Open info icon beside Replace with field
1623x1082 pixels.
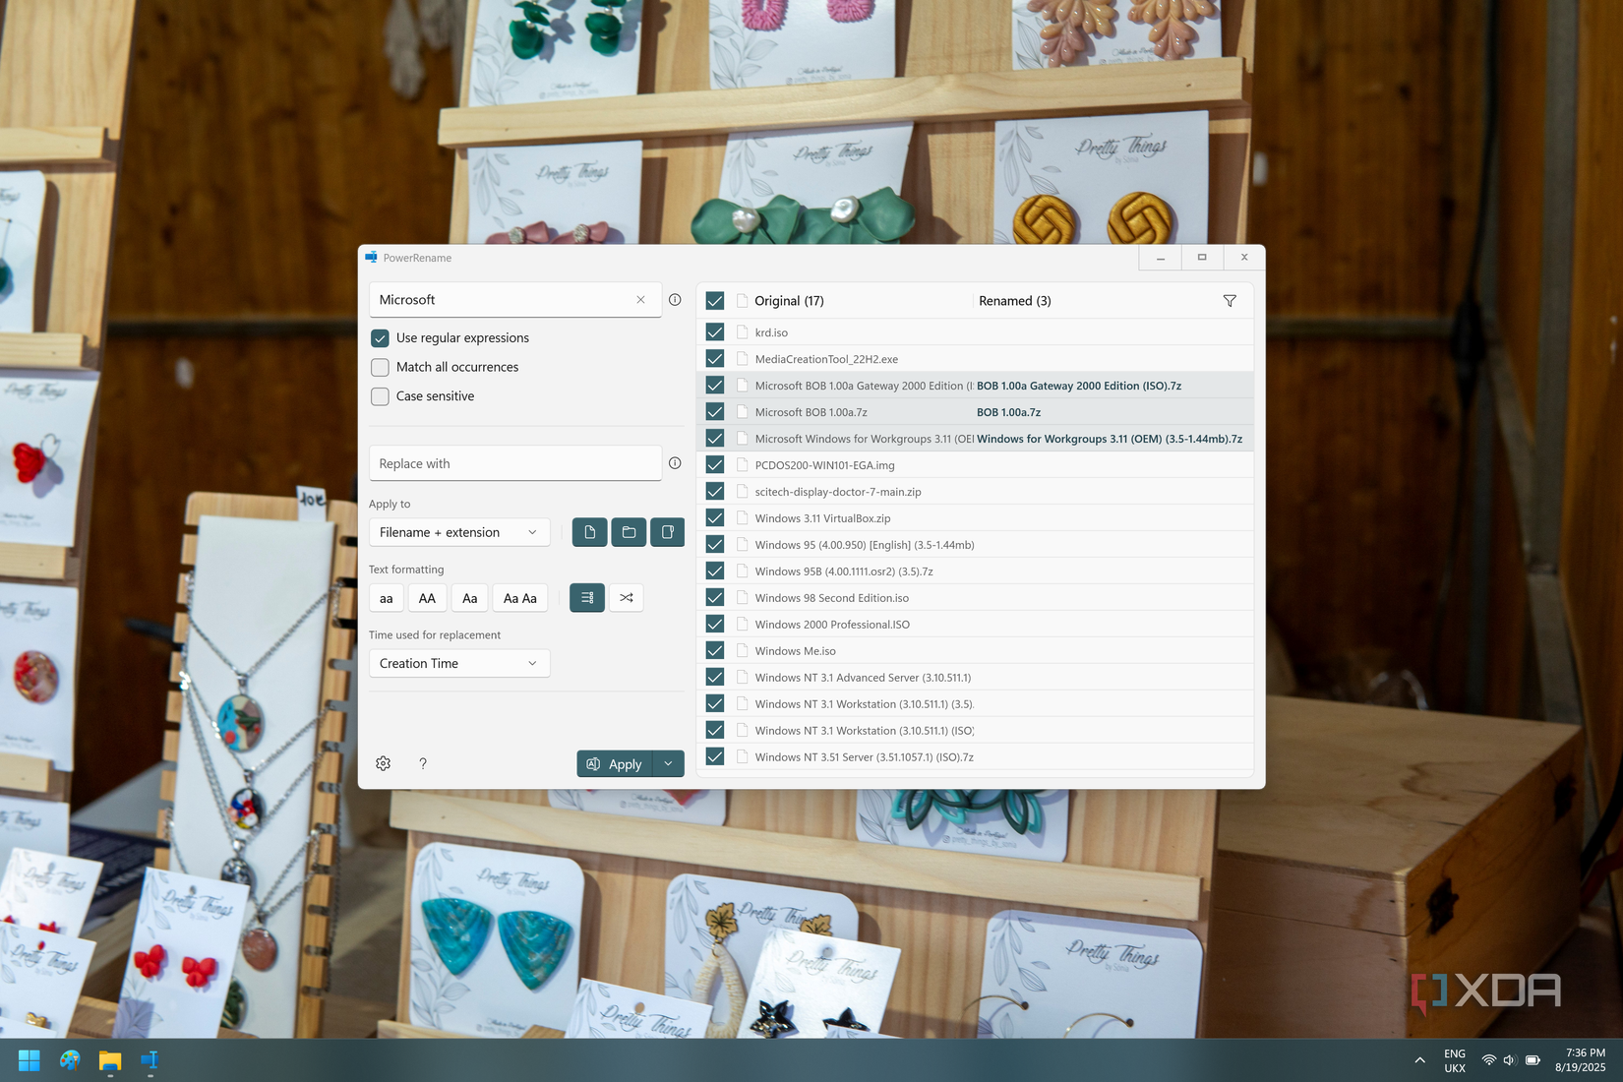point(675,463)
